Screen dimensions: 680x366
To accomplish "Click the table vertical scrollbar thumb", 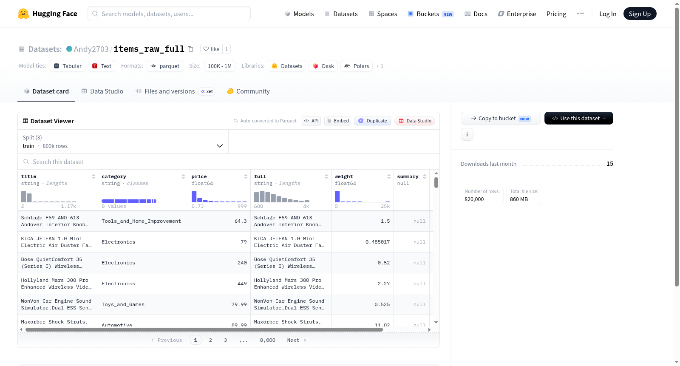I will click(436, 183).
